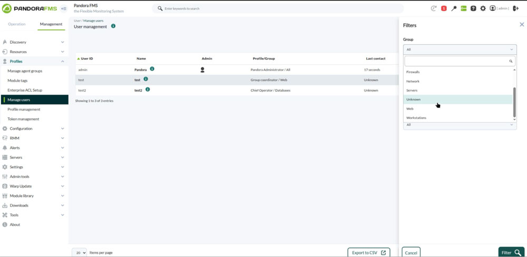This screenshot has width=527, height=257.
Task: Click the User breadcrumb link
Action: pyautogui.click(x=77, y=21)
